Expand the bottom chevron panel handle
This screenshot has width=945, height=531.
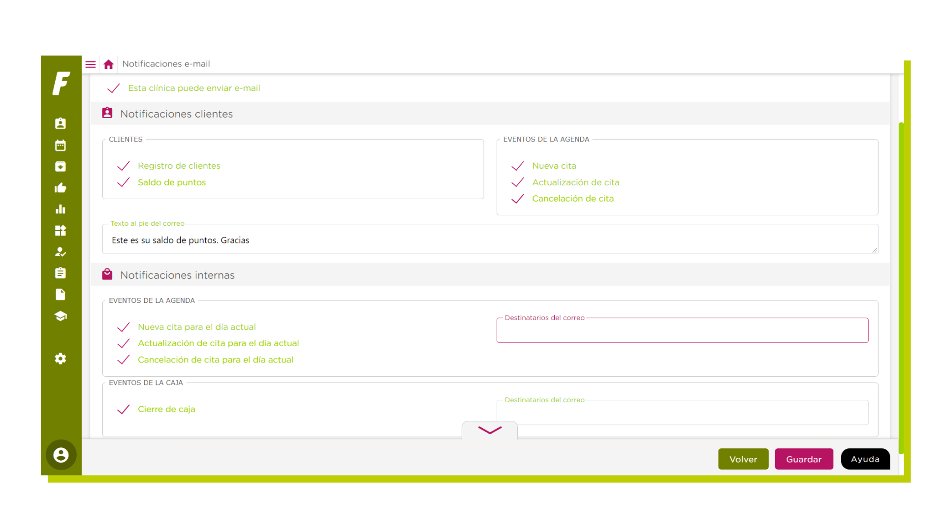(490, 430)
